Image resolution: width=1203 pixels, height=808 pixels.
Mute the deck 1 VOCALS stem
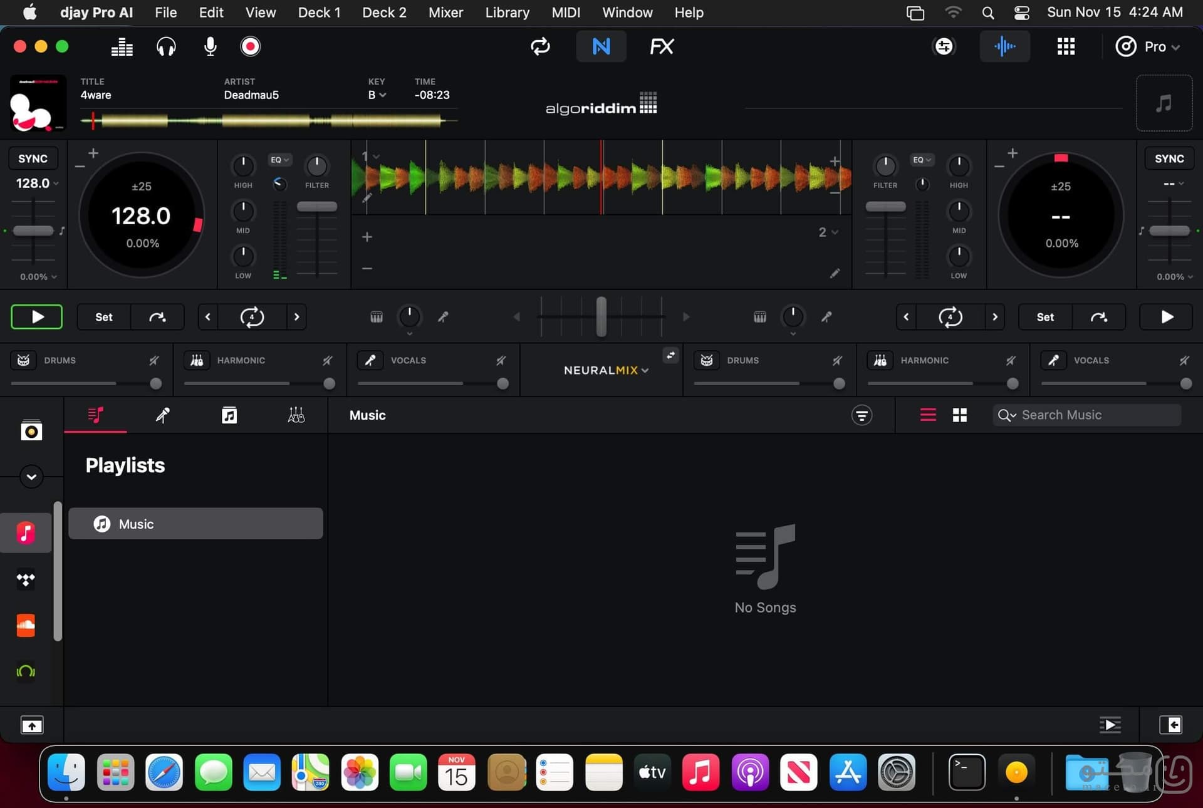(501, 360)
